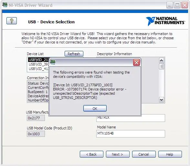Click the CurrentConfig line in Connection Information

pyautogui.click(x=38, y=88)
